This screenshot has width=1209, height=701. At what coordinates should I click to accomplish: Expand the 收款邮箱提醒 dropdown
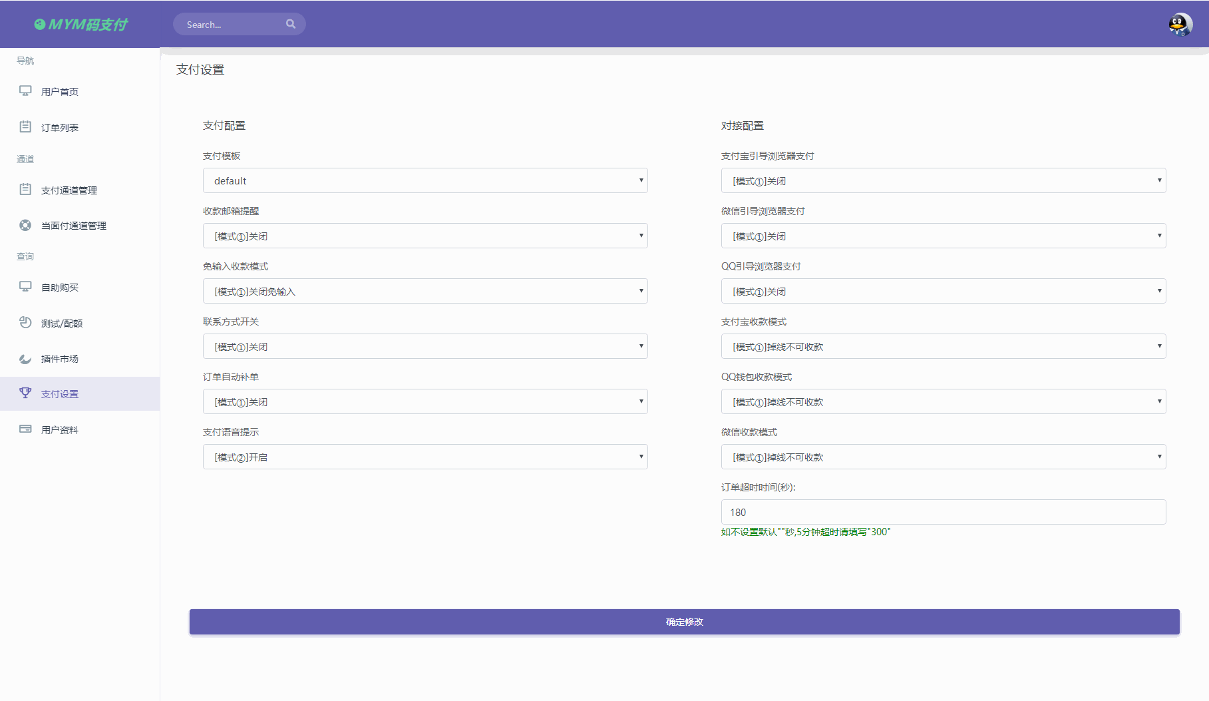(x=425, y=236)
